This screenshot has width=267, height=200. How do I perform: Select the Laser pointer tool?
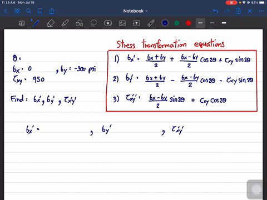[x=151, y=23]
